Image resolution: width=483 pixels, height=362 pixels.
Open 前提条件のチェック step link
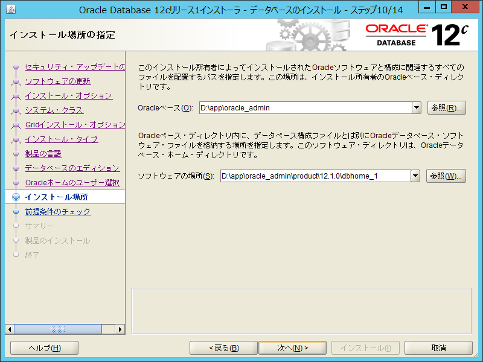[x=57, y=212]
